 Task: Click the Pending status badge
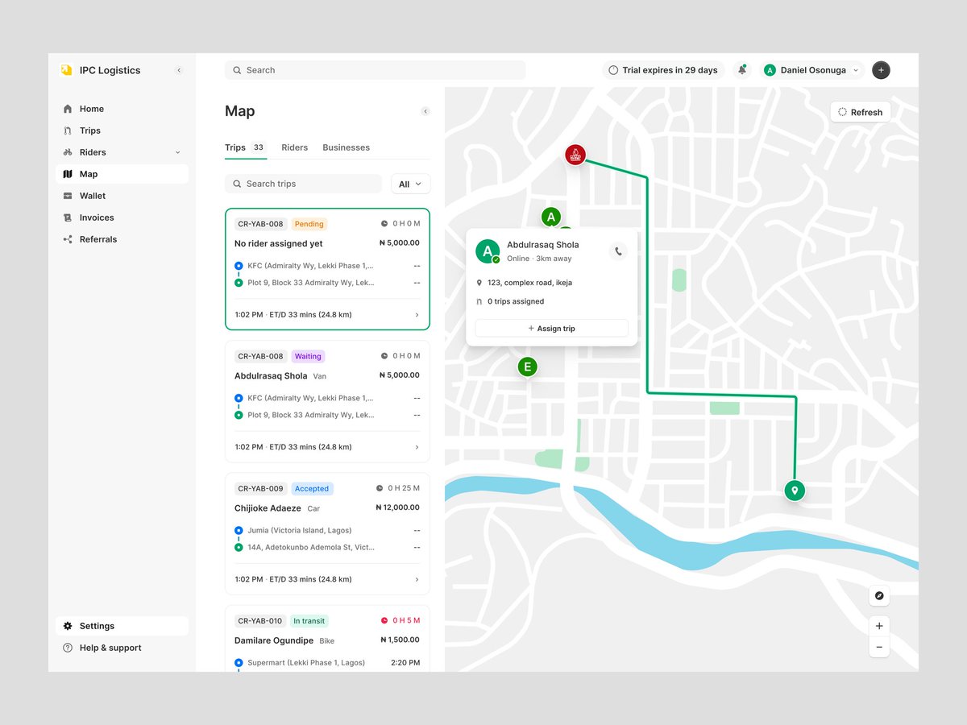tap(309, 224)
